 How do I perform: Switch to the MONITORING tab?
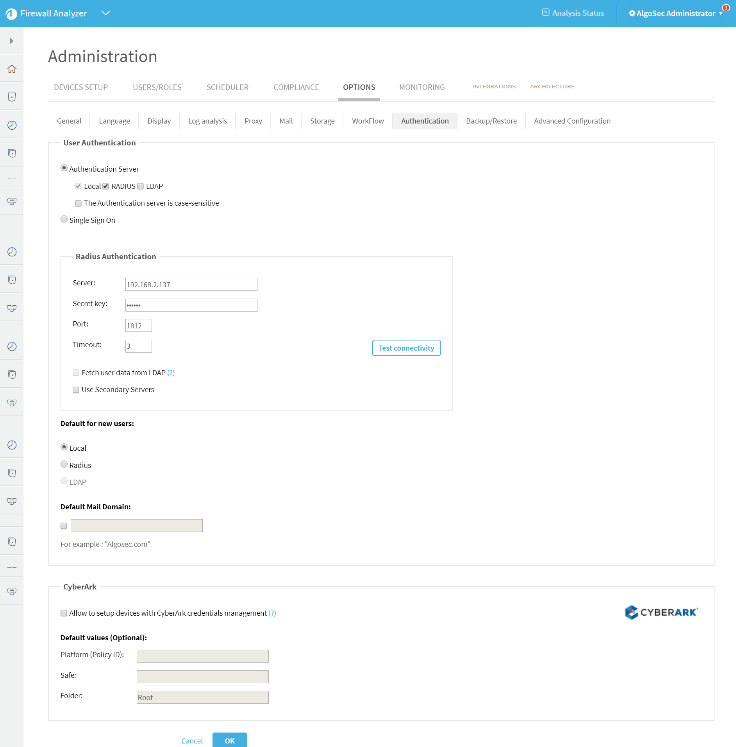(422, 87)
